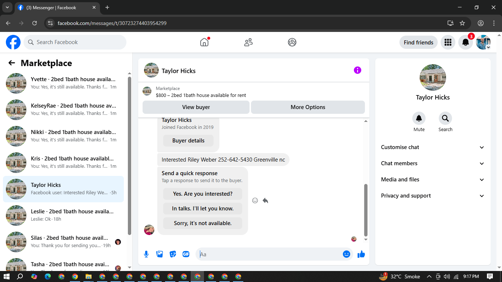Open a new browser tab
The width and height of the screenshot is (502, 282).
pos(107,7)
